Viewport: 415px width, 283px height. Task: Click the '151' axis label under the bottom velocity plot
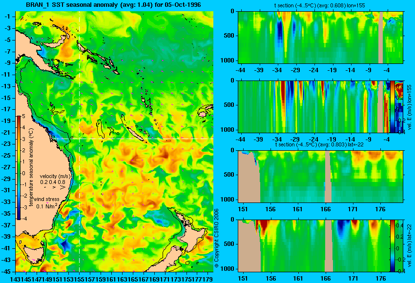coord(243,279)
